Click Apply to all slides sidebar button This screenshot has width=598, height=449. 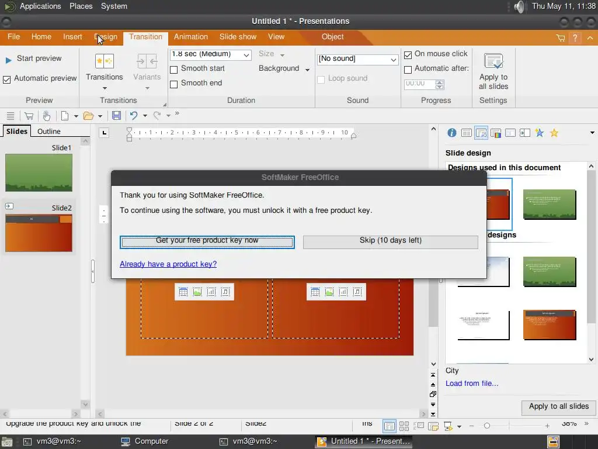[559, 407]
